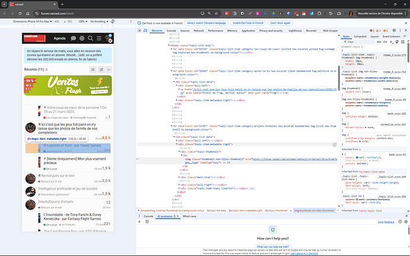Open the DevTools settings gear
The image size is (410, 256).
tap(395, 30)
